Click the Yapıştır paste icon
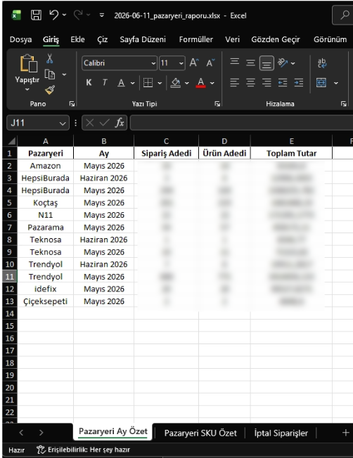This screenshot has width=353, height=458. pos(28,63)
